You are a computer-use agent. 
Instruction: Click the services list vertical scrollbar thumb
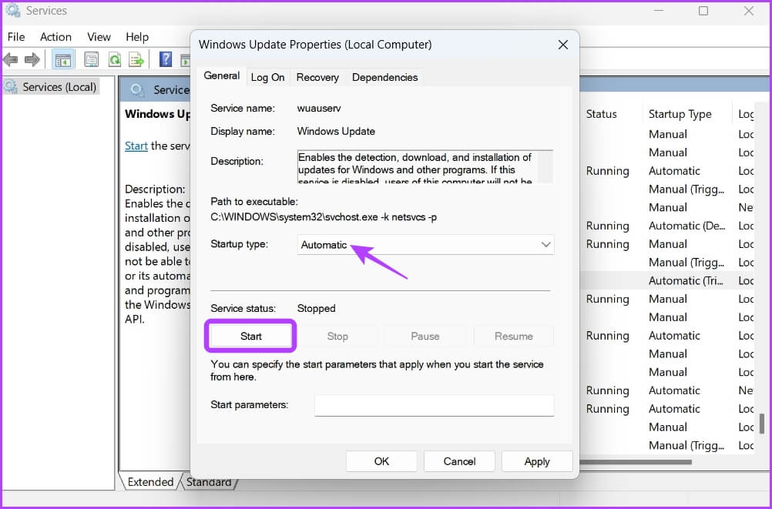[762, 424]
